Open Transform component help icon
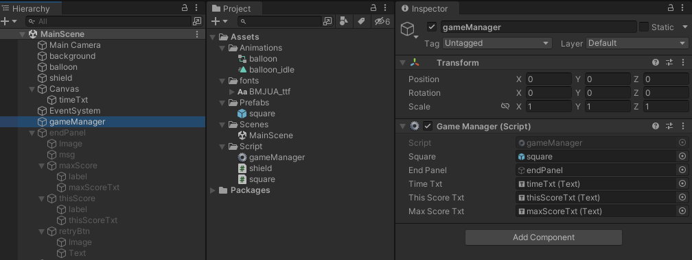The width and height of the screenshot is (692, 260). (656, 62)
